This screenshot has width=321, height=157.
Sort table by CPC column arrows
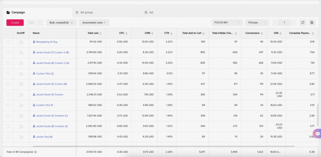tap(127, 33)
